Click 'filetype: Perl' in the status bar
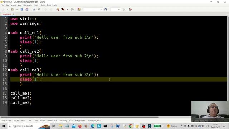The width and height of the screenshot is (229, 129). (x=80, y=121)
